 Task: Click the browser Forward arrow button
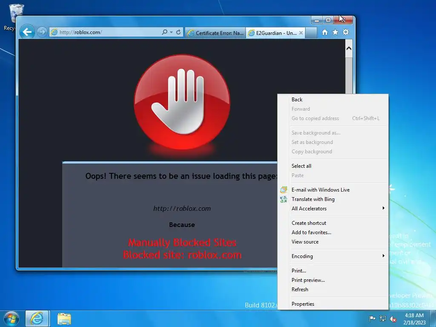pyautogui.click(x=42, y=32)
